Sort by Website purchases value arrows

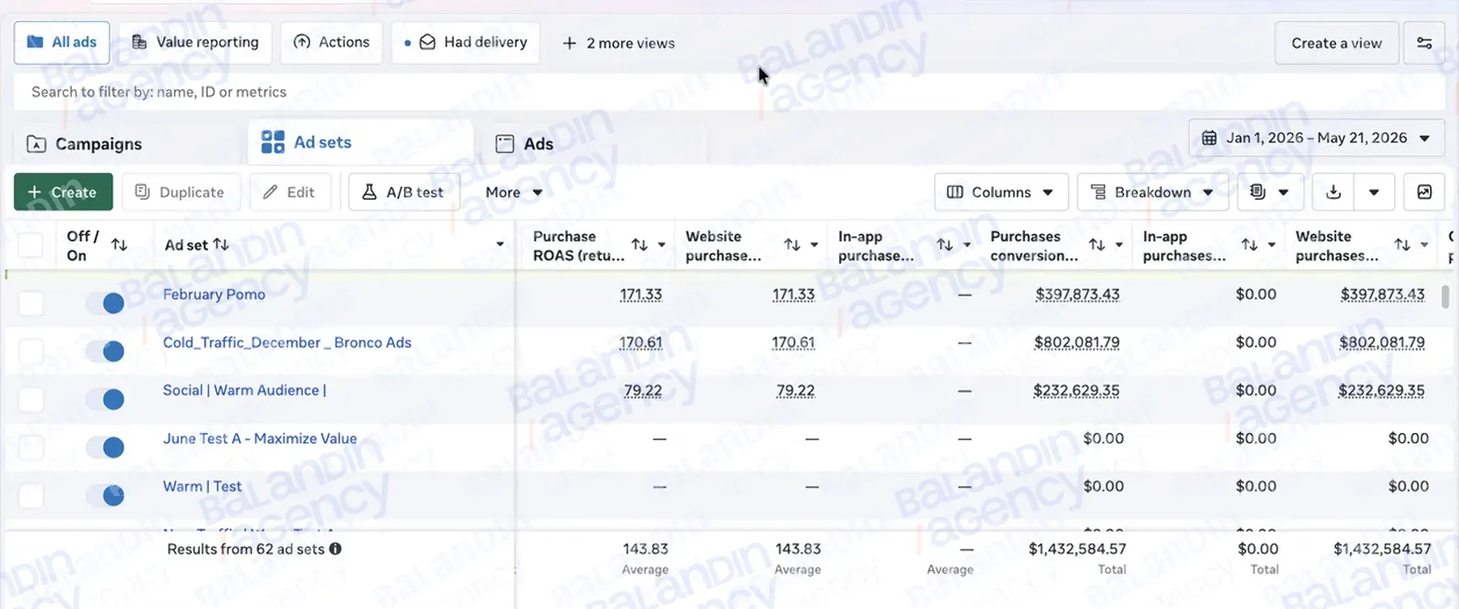click(x=1402, y=244)
